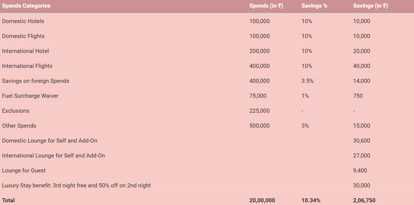This screenshot has width=414, height=205.
Task: Click the total savings value 2,06,750
Action: point(364,200)
